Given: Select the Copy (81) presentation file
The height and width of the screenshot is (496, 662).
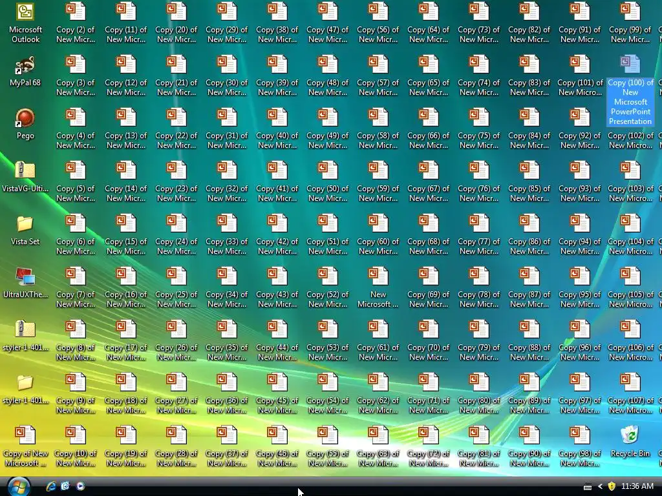Looking at the screenshot, I should (479, 447).
